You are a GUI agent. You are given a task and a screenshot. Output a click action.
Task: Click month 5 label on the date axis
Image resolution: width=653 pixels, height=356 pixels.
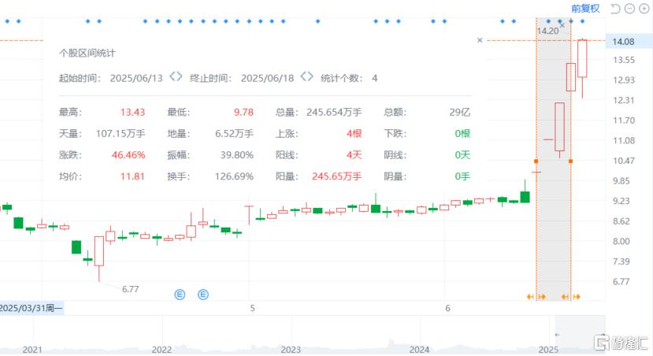click(x=252, y=309)
